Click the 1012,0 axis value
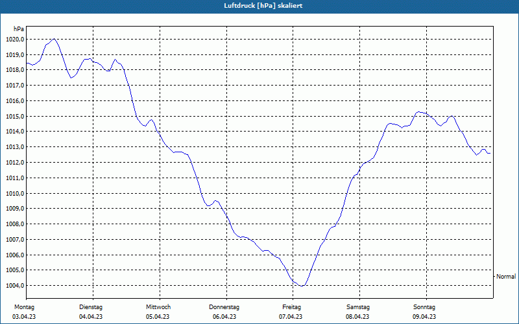 [x=15, y=163]
